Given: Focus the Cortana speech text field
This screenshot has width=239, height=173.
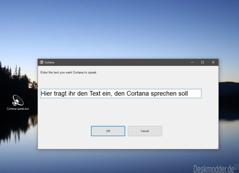Looking at the screenshot, I should point(121,93).
